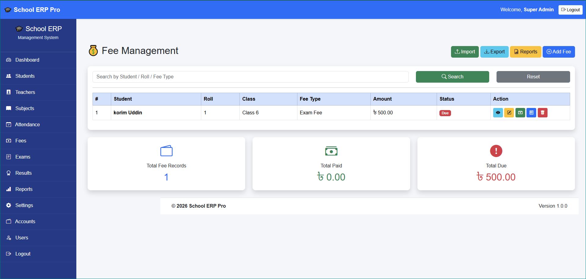Select Fees in the sidebar menu
586x279 pixels.
[38, 141]
